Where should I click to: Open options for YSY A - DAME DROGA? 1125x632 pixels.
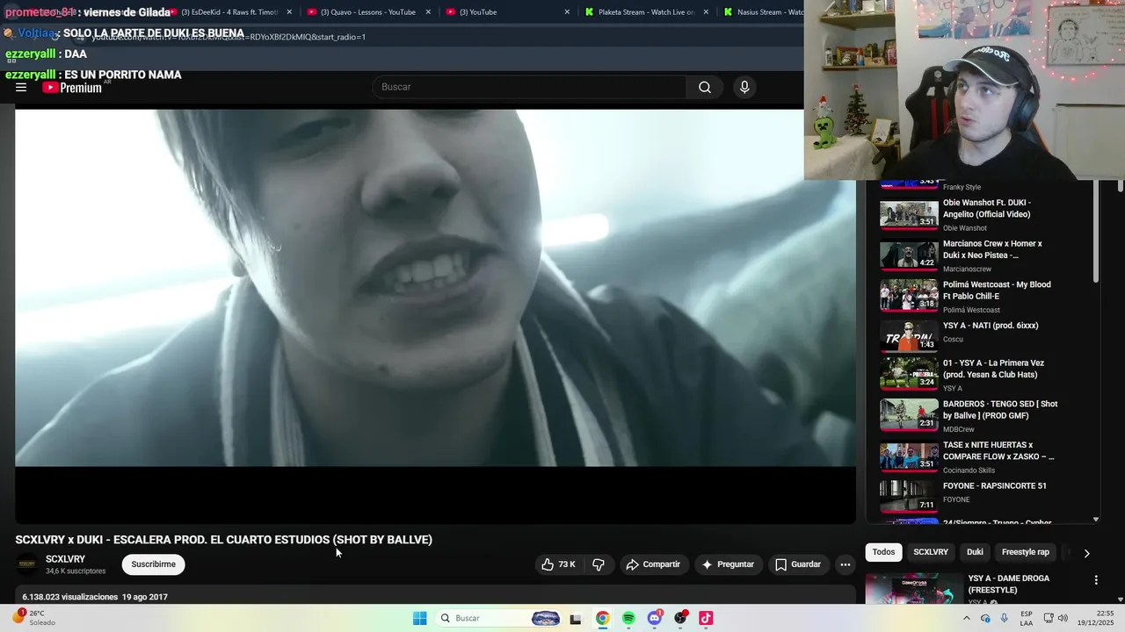coord(1096,580)
